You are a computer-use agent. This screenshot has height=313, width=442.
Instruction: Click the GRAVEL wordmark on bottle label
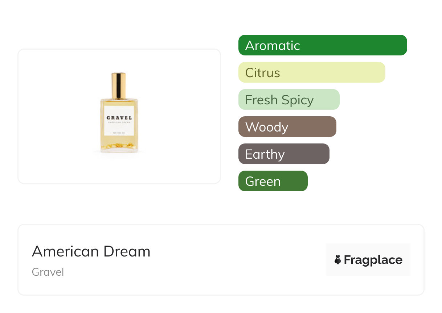point(119,118)
